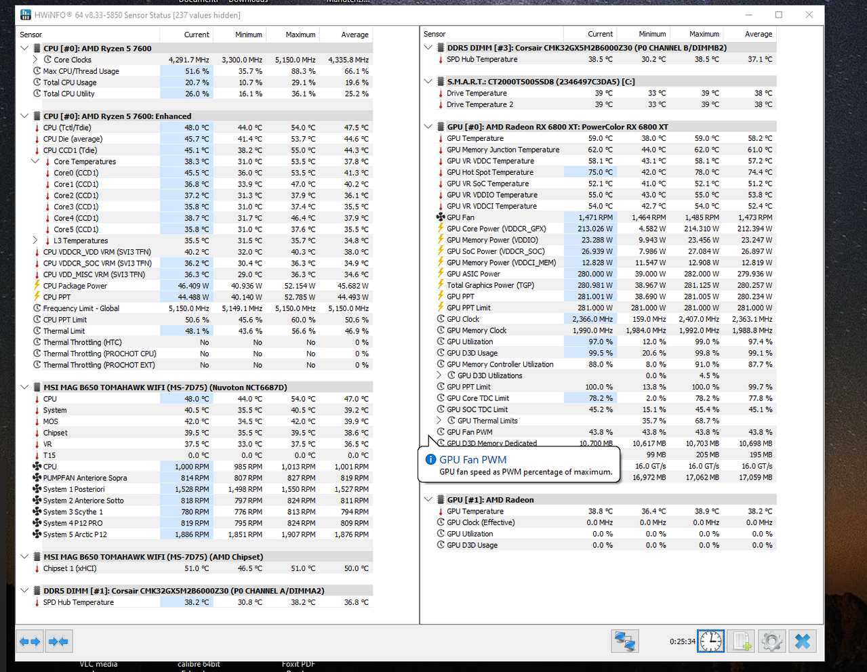This screenshot has height=672, width=867.
Task: Collapse the Core Temperatures subtree
Action: click(35, 161)
